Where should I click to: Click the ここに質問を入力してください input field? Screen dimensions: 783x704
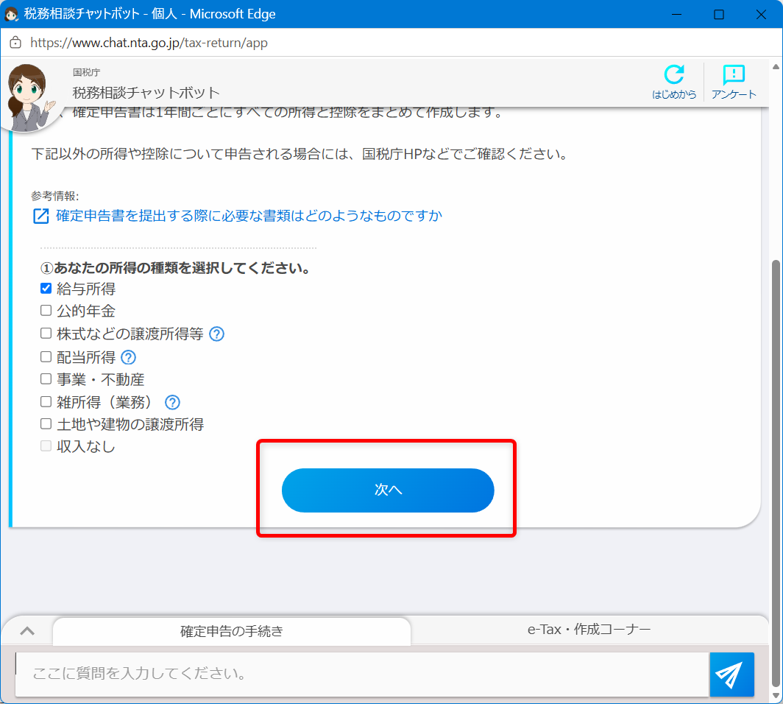click(x=362, y=674)
